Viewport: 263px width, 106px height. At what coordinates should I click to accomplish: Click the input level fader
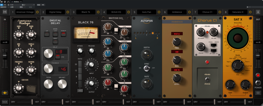[x=5, y=55]
